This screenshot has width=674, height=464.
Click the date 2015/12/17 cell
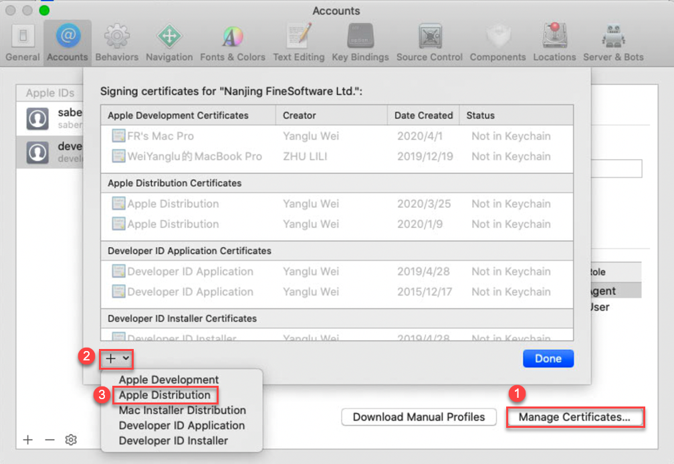[x=425, y=292]
